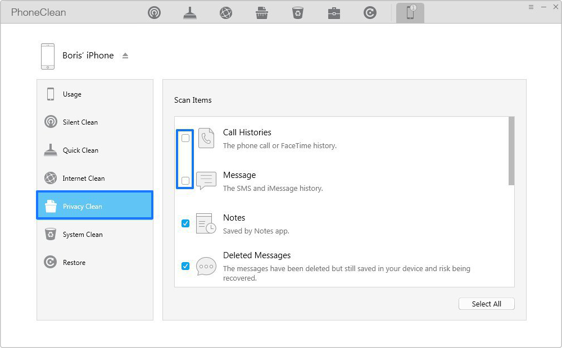The height and width of the screenshot is (348, 562).
Task: Enable the Call Histories checkbox
Action: [x=185, y=138]
